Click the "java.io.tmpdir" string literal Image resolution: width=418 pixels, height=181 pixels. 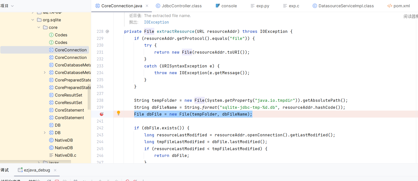point(275,100)
